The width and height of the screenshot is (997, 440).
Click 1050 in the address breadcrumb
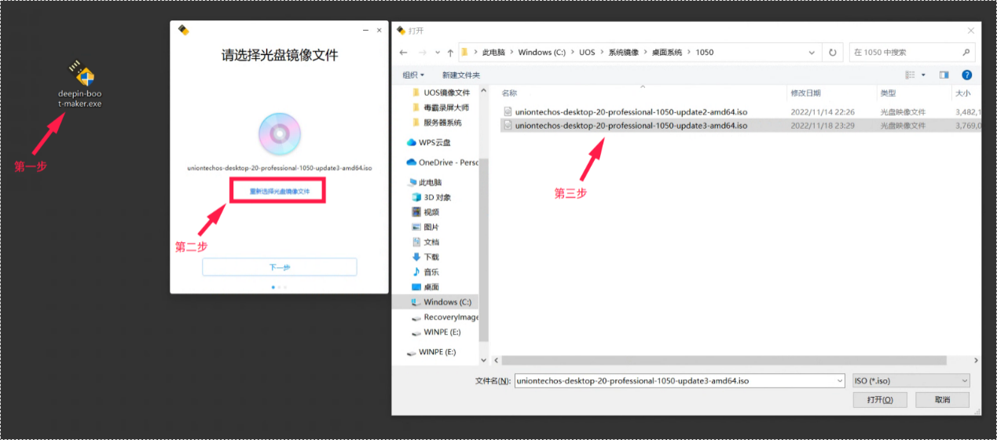(705, 53)
